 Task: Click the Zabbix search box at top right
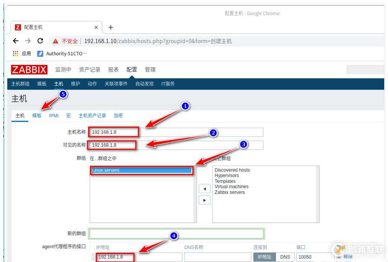click(365, 70)
